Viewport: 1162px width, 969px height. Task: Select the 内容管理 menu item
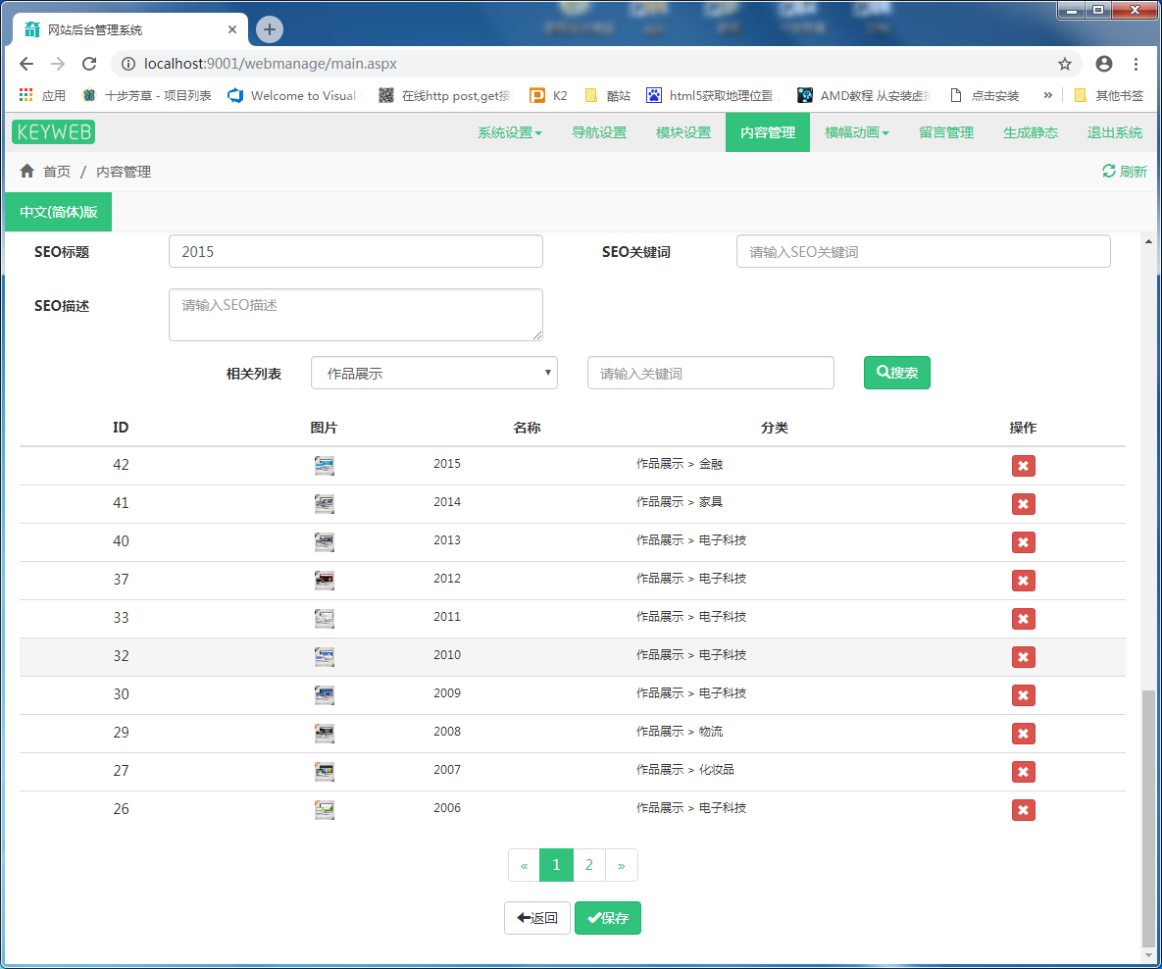[x=768, y=132]
